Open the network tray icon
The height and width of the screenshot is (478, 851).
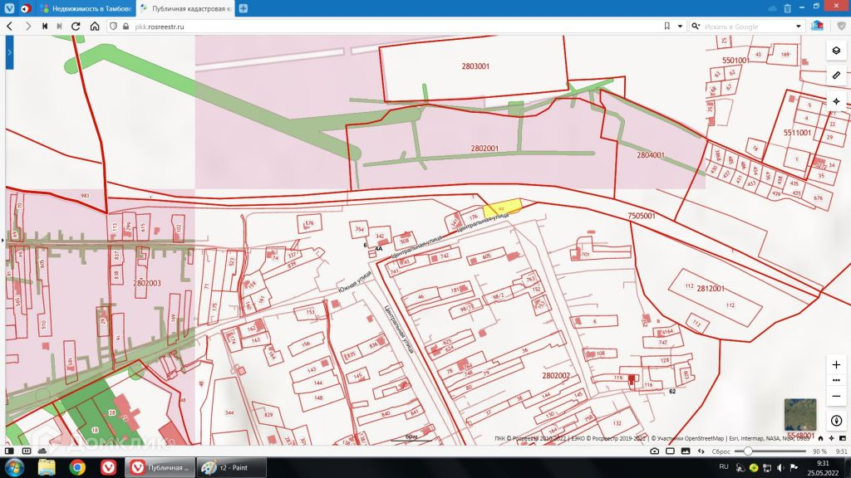point(767,467)
